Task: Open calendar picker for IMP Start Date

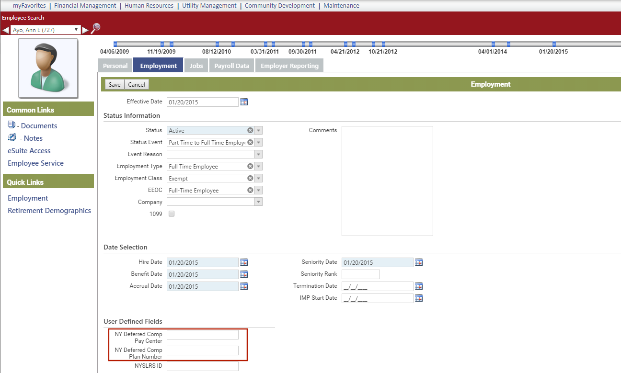Action: (x=419, y=298)
